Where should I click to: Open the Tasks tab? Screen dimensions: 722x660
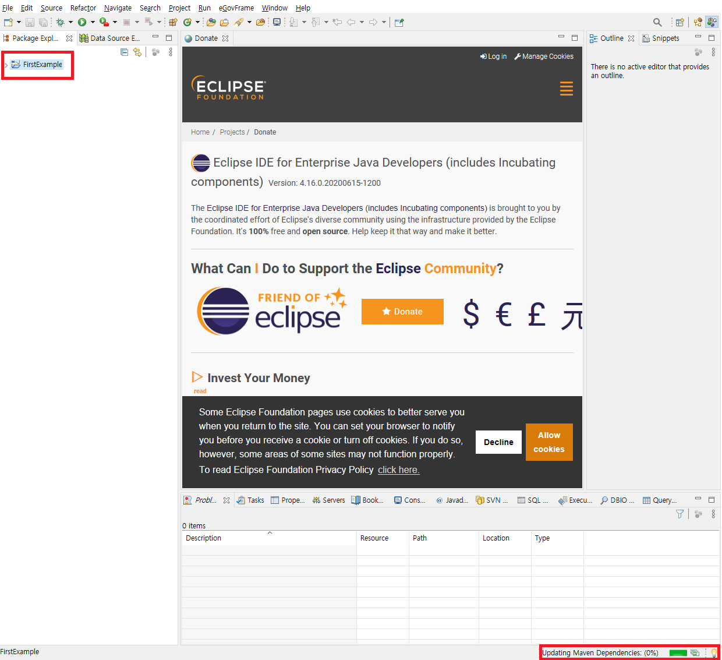[250, 500]
